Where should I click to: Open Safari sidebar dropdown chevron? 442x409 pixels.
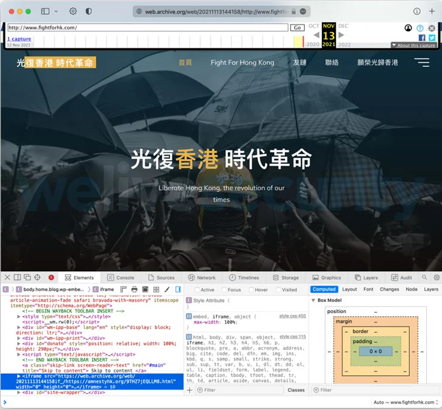56,12
